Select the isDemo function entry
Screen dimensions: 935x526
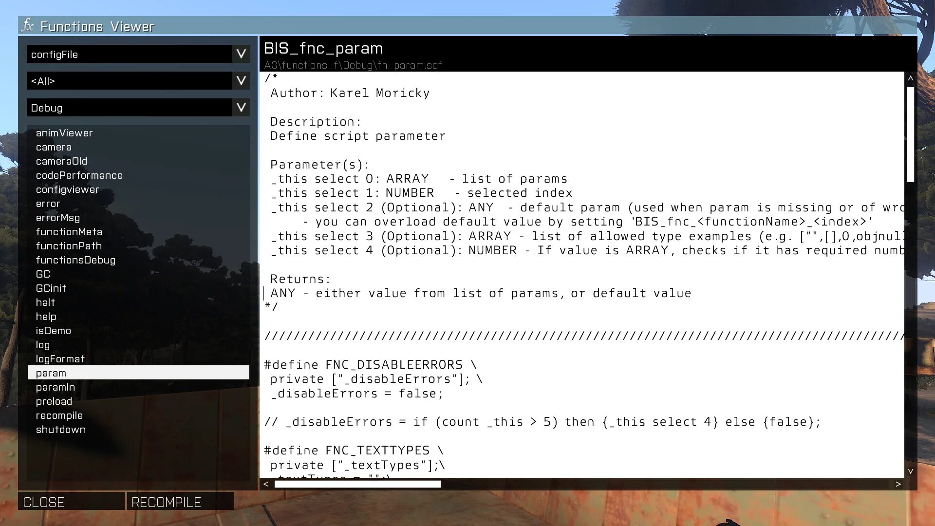[x=53, y=330]
